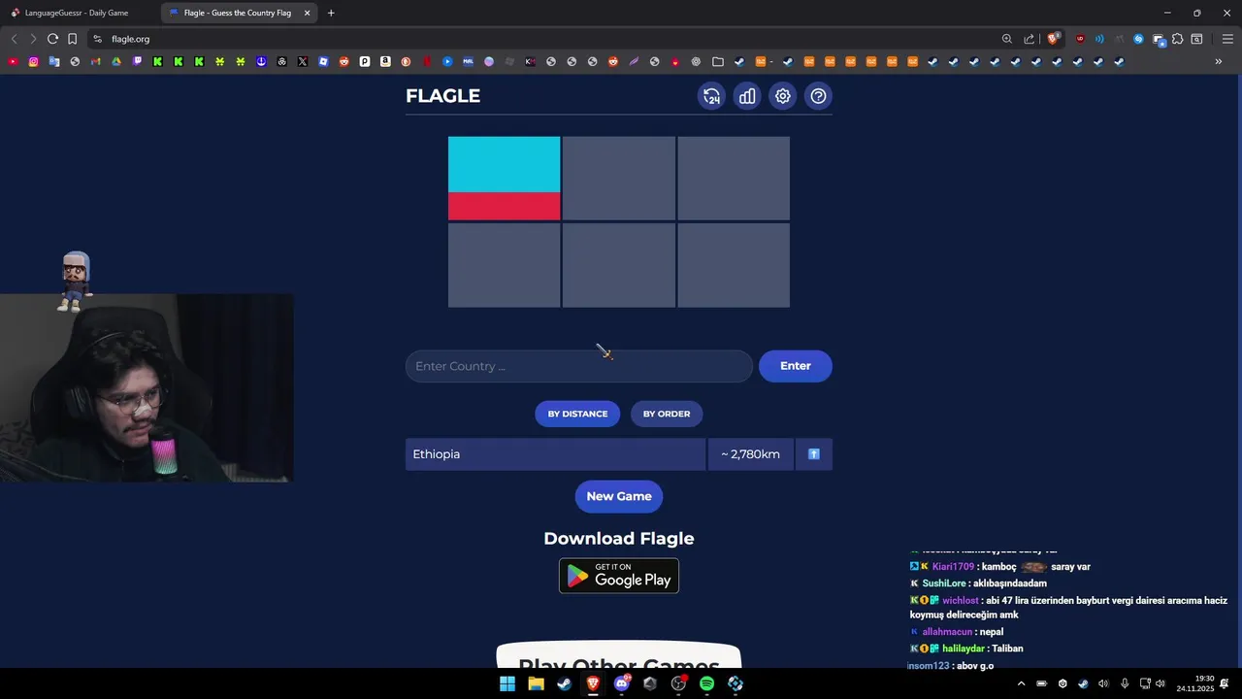Open the uBlock Origin extension icon
The width and height of the screenshot is (1242, 699).
1080,39
